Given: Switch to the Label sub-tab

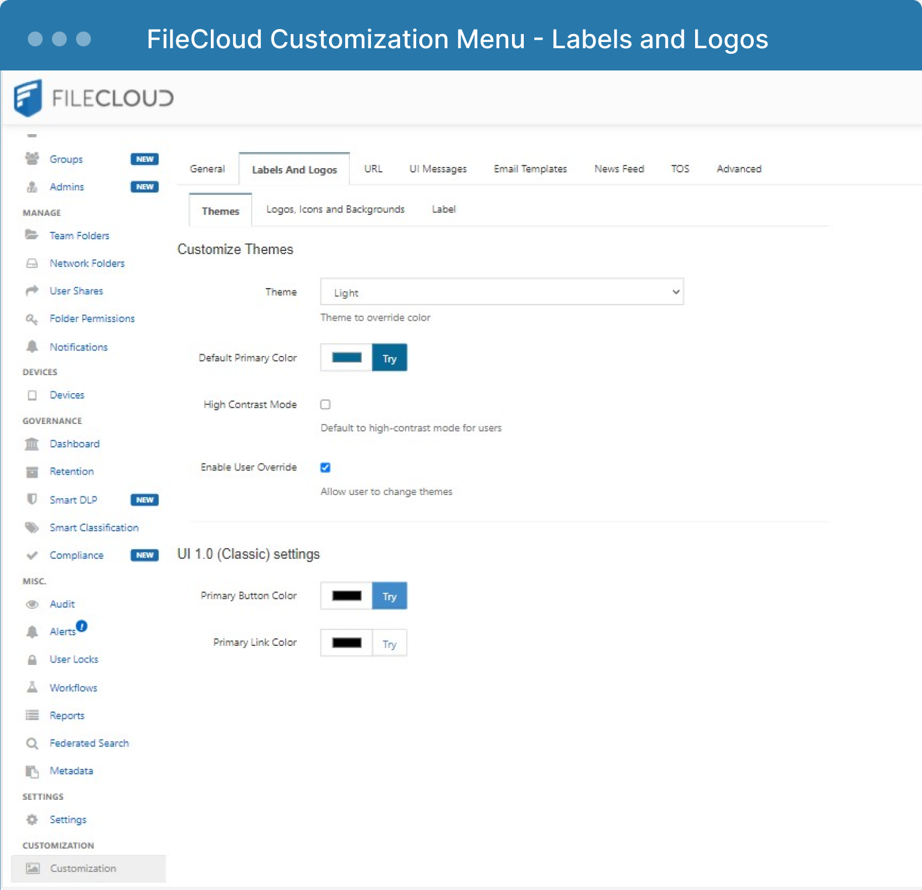Looking at the screenshot, I should 443,210.
